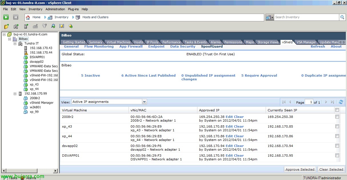347x180 pixels.
Task: Click the New Folder toolbar icon
Action: pyautogui.click(x=7, y=26)
